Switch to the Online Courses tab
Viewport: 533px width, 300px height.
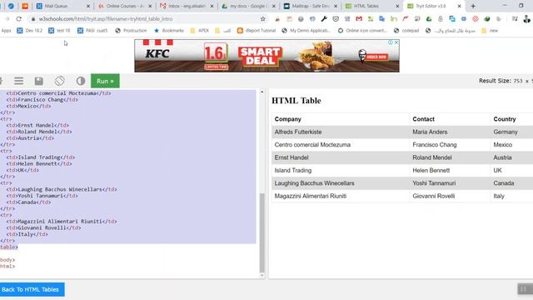(125, 6)
